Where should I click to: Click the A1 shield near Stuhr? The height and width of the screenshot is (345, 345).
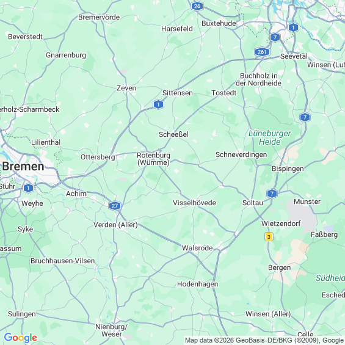[x=28, y=188]
